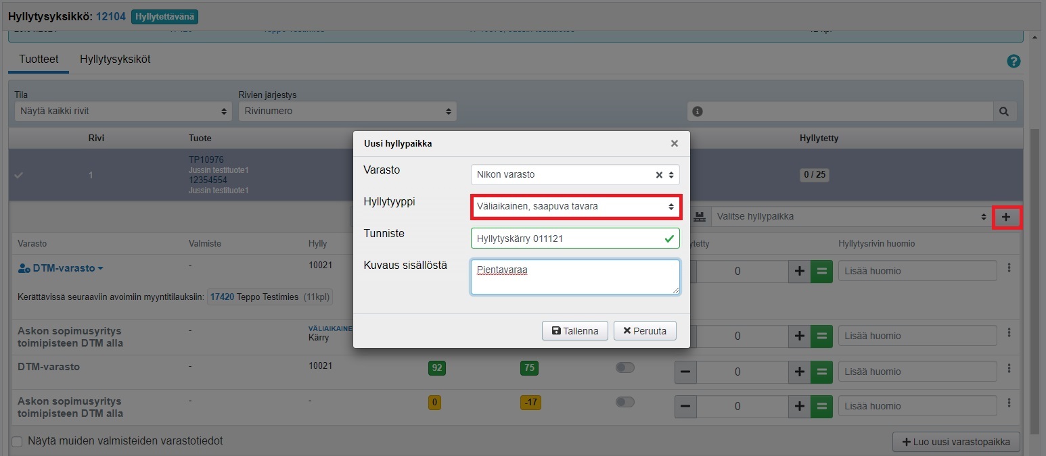Check Näytä muiden valmisteiden varastotiedot
The width and height of the screenshot is (1046, 456).
(17, 442)
